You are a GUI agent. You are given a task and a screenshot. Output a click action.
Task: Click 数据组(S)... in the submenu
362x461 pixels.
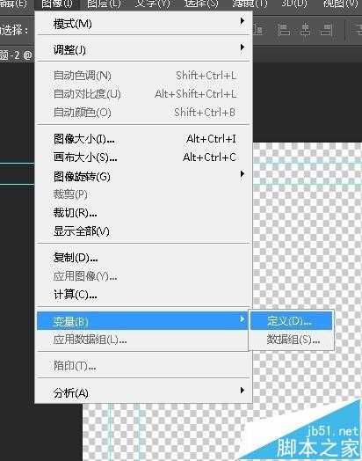coord(291,340)
